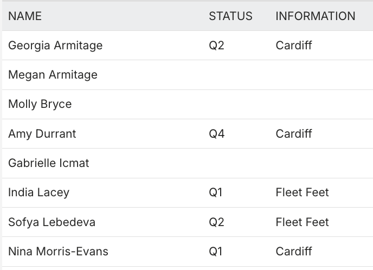Select athlete Georgia Armitage

point(55,46)
